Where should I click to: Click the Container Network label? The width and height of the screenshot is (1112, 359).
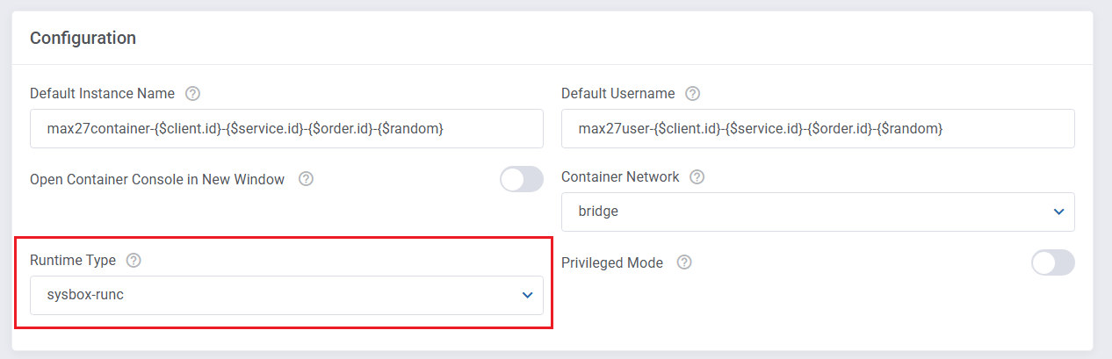tap(620, 177)
